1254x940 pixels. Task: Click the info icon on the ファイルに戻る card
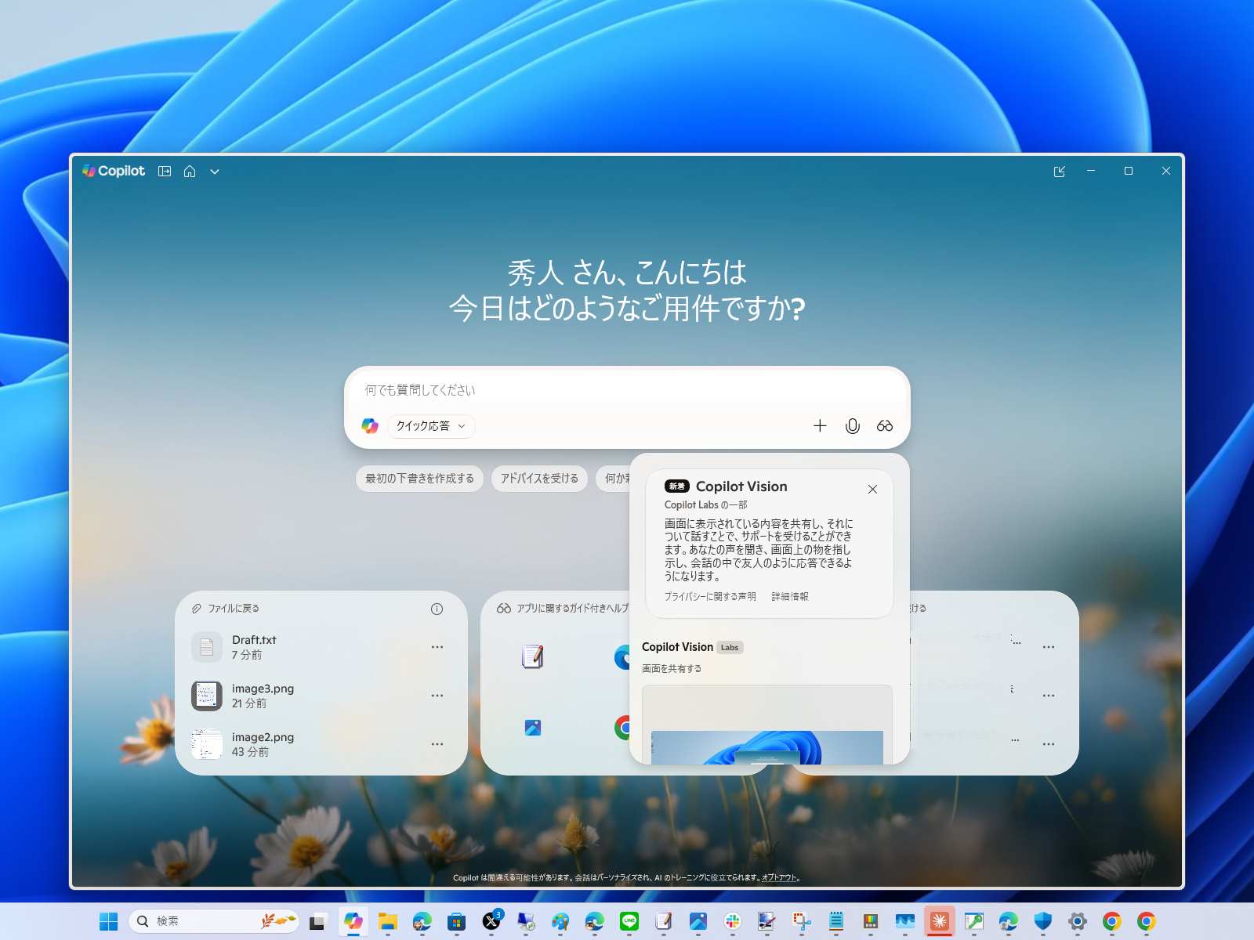(437, 609)
